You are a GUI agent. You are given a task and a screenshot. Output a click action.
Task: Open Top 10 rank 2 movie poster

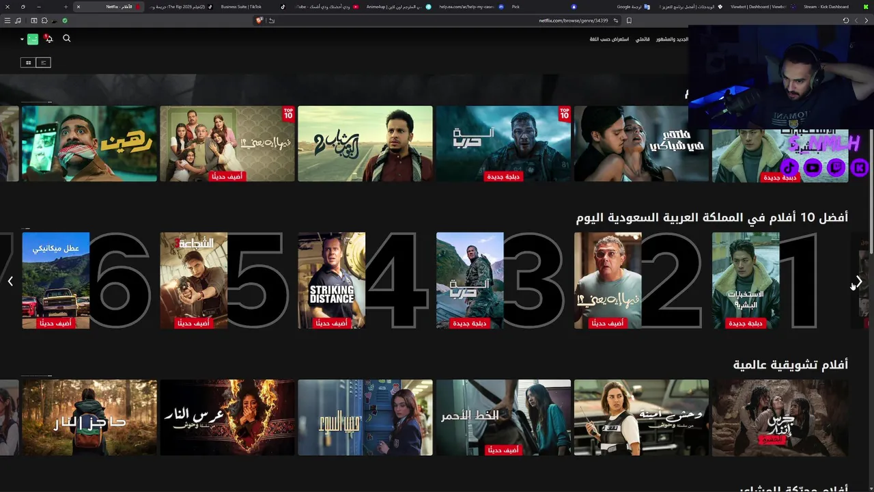click(x=608, y=280)
